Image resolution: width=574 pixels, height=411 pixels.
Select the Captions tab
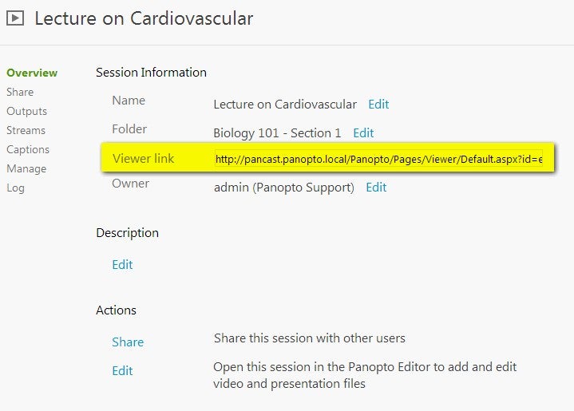tap(28, 150)
